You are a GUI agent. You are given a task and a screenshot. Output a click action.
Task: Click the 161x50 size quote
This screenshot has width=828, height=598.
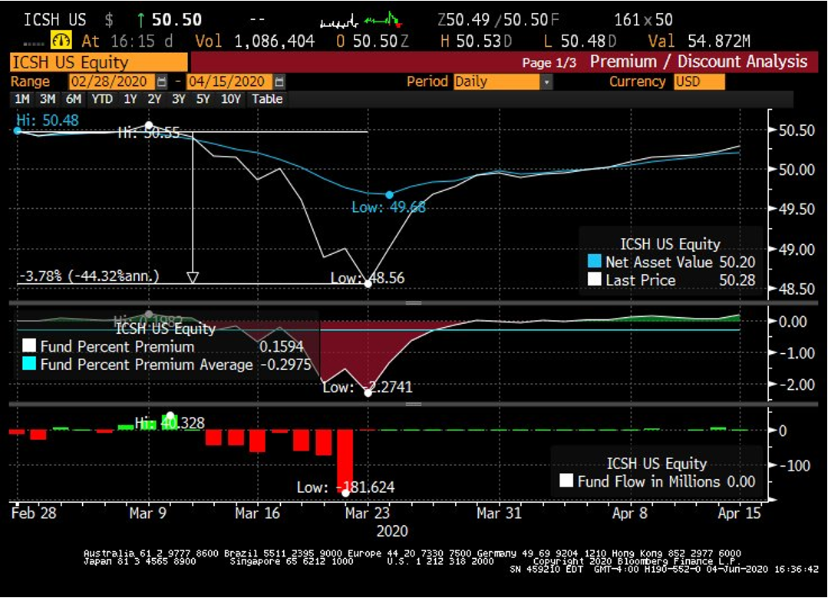[x=643, y=20]
